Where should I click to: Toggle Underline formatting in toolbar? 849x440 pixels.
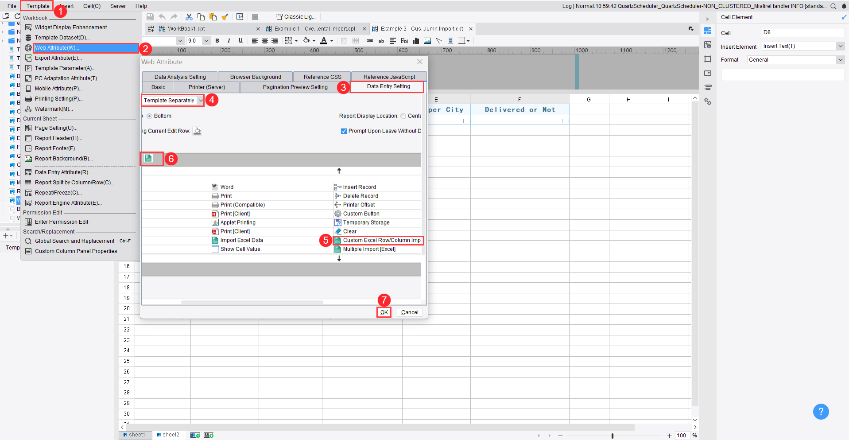coord(240,41)
